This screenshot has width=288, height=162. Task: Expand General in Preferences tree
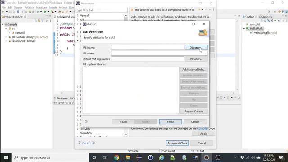coord(78,15)
